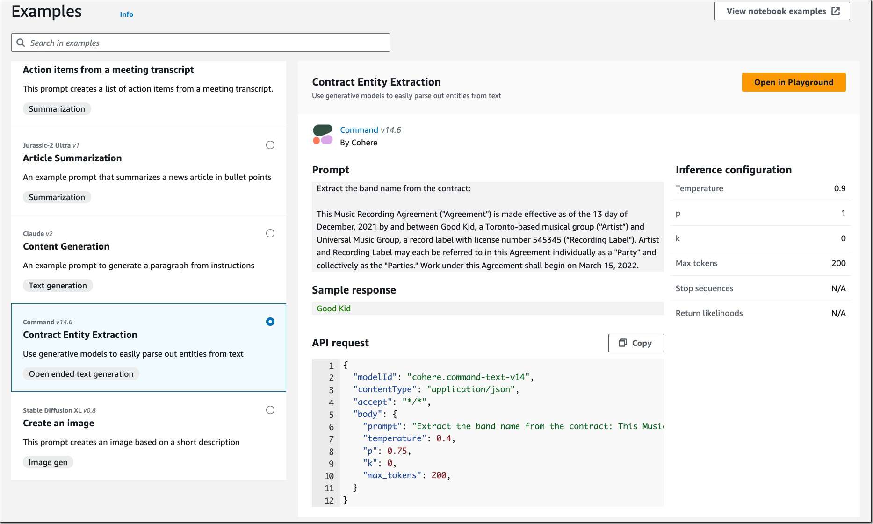Click the By Cohere text
873x524 pixels.
click(x=359, y=143)
